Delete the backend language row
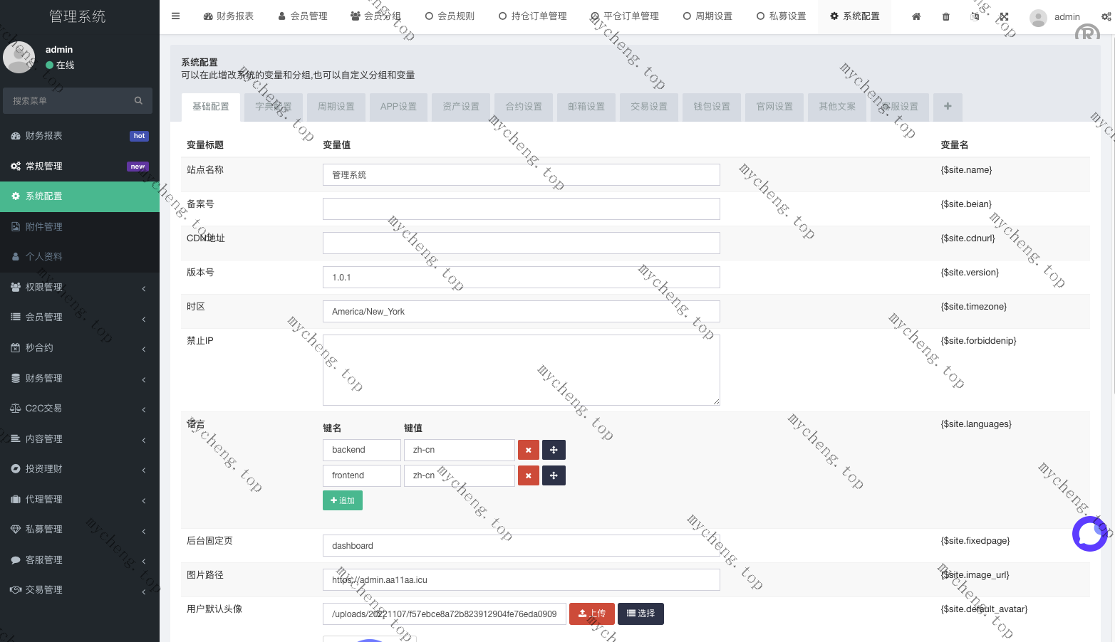Screen dimensions: 1115x642 tap(528, 450)
